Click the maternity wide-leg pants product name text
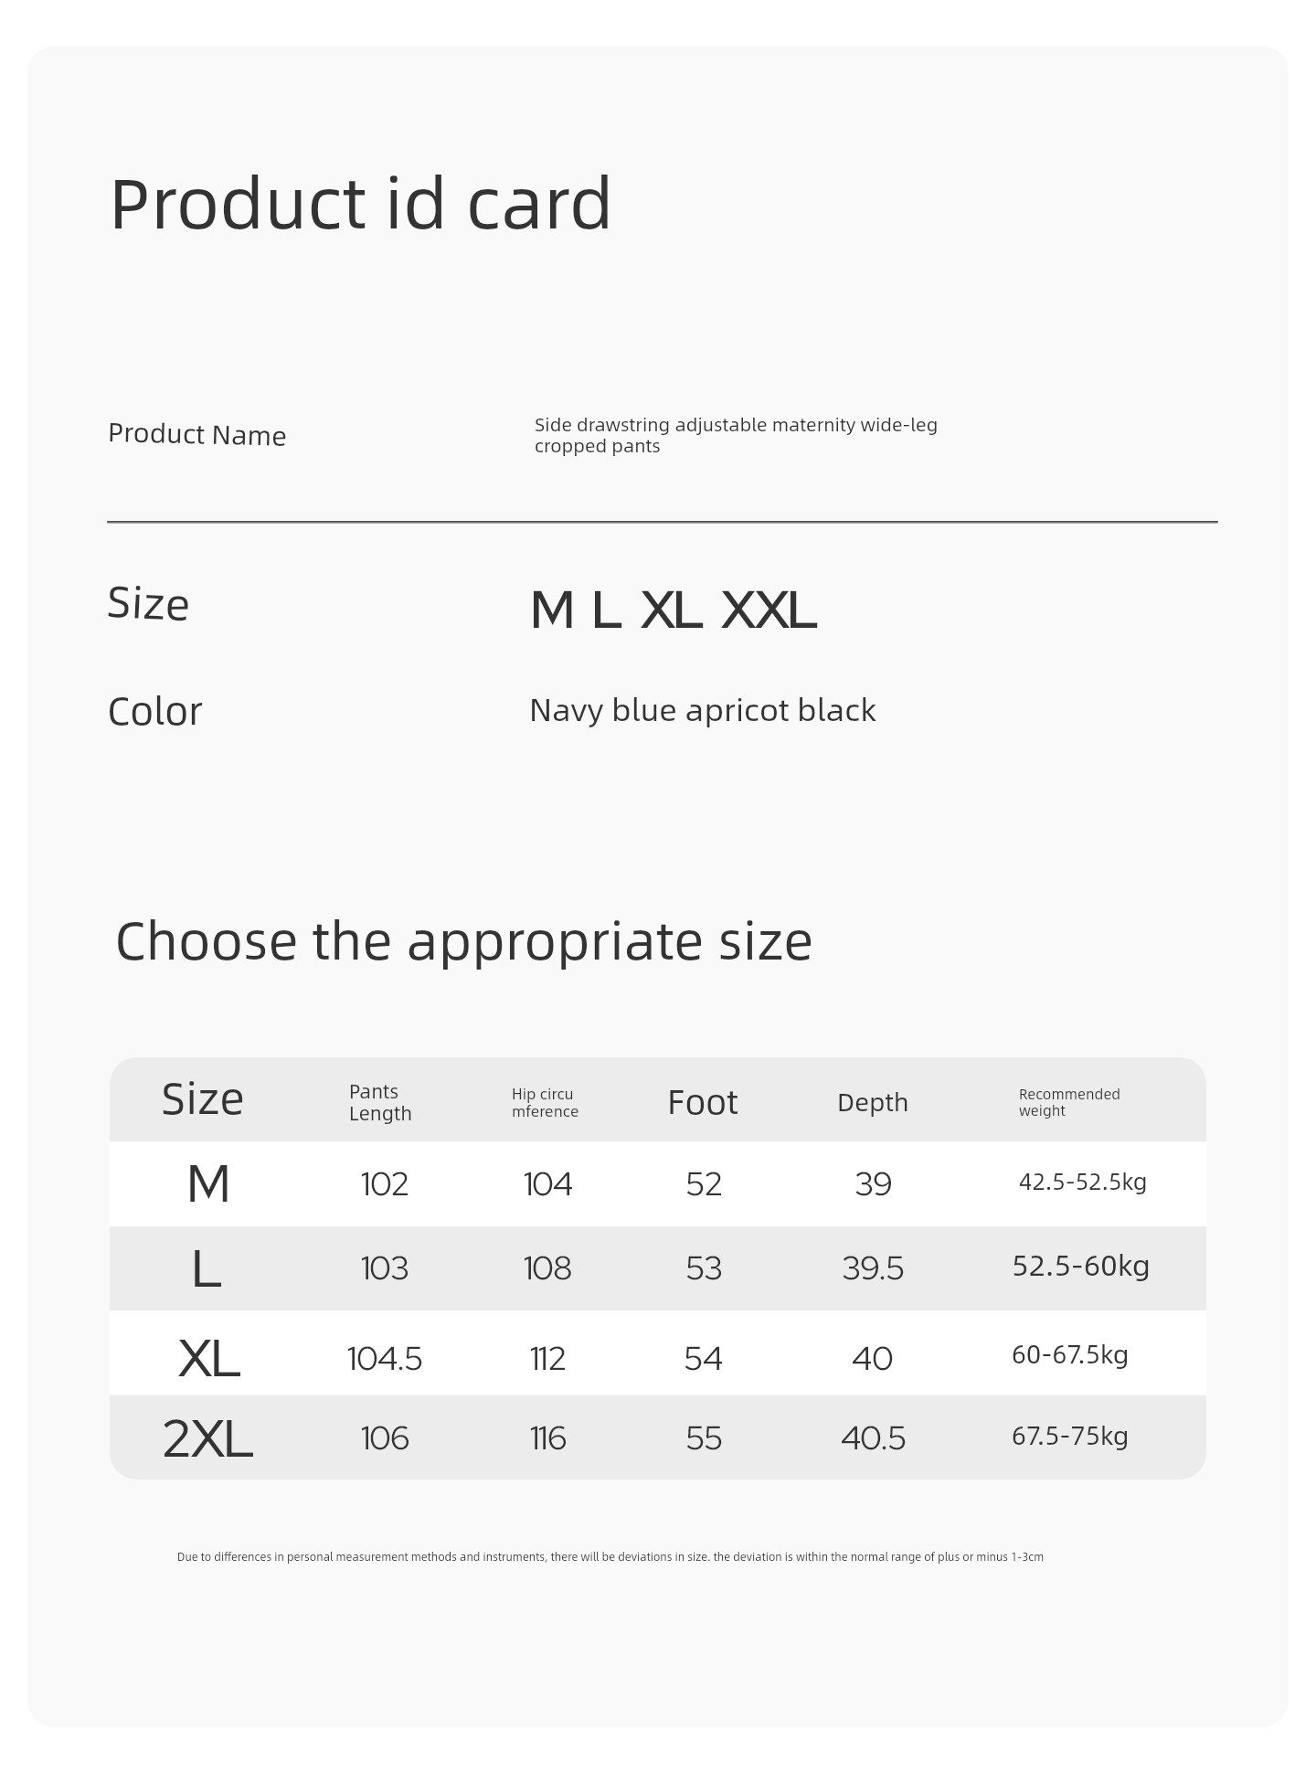Viewport: 1316px width, 1782px height. [x=736, y=436]
